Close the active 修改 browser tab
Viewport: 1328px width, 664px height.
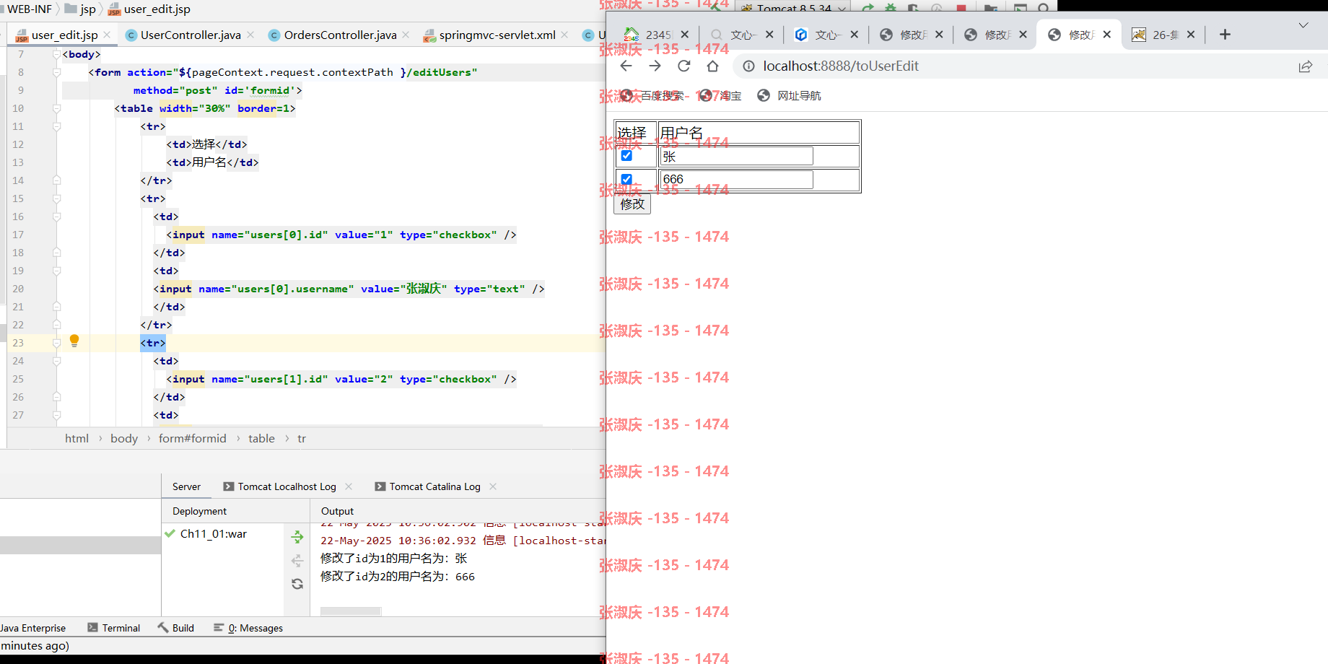[x=1106, y=35]
